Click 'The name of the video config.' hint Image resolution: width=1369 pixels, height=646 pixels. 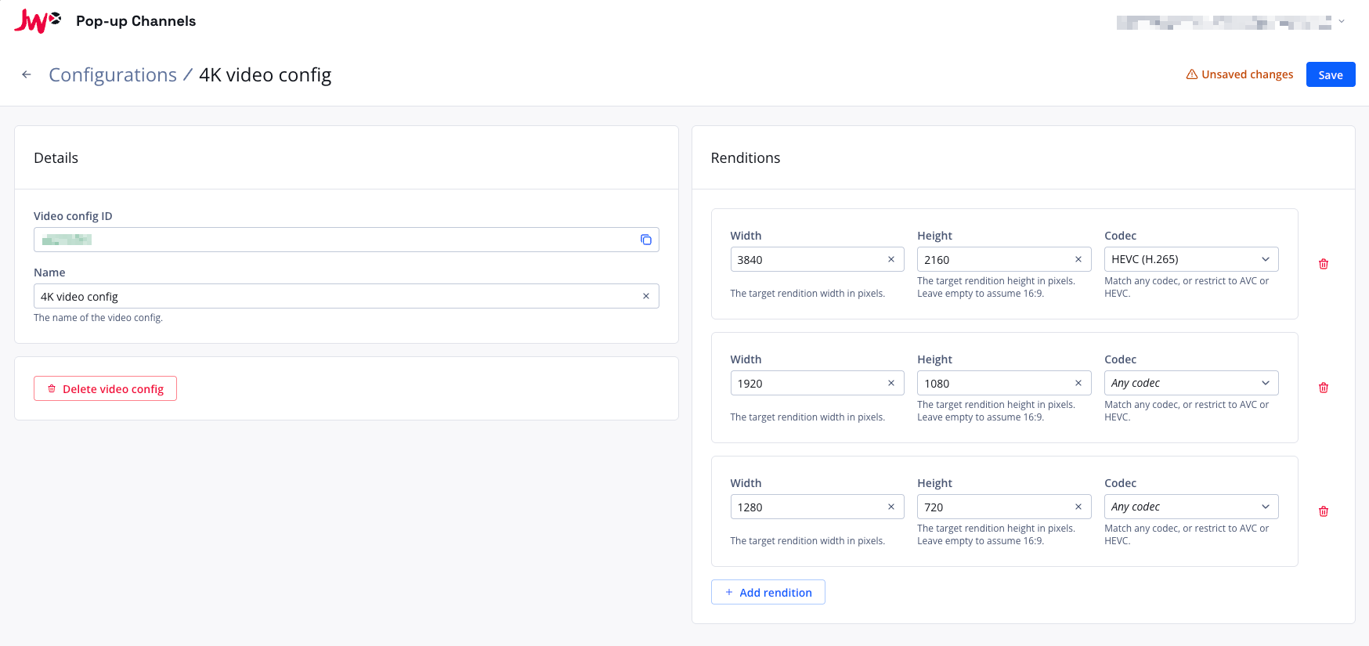tap(98, 318)
